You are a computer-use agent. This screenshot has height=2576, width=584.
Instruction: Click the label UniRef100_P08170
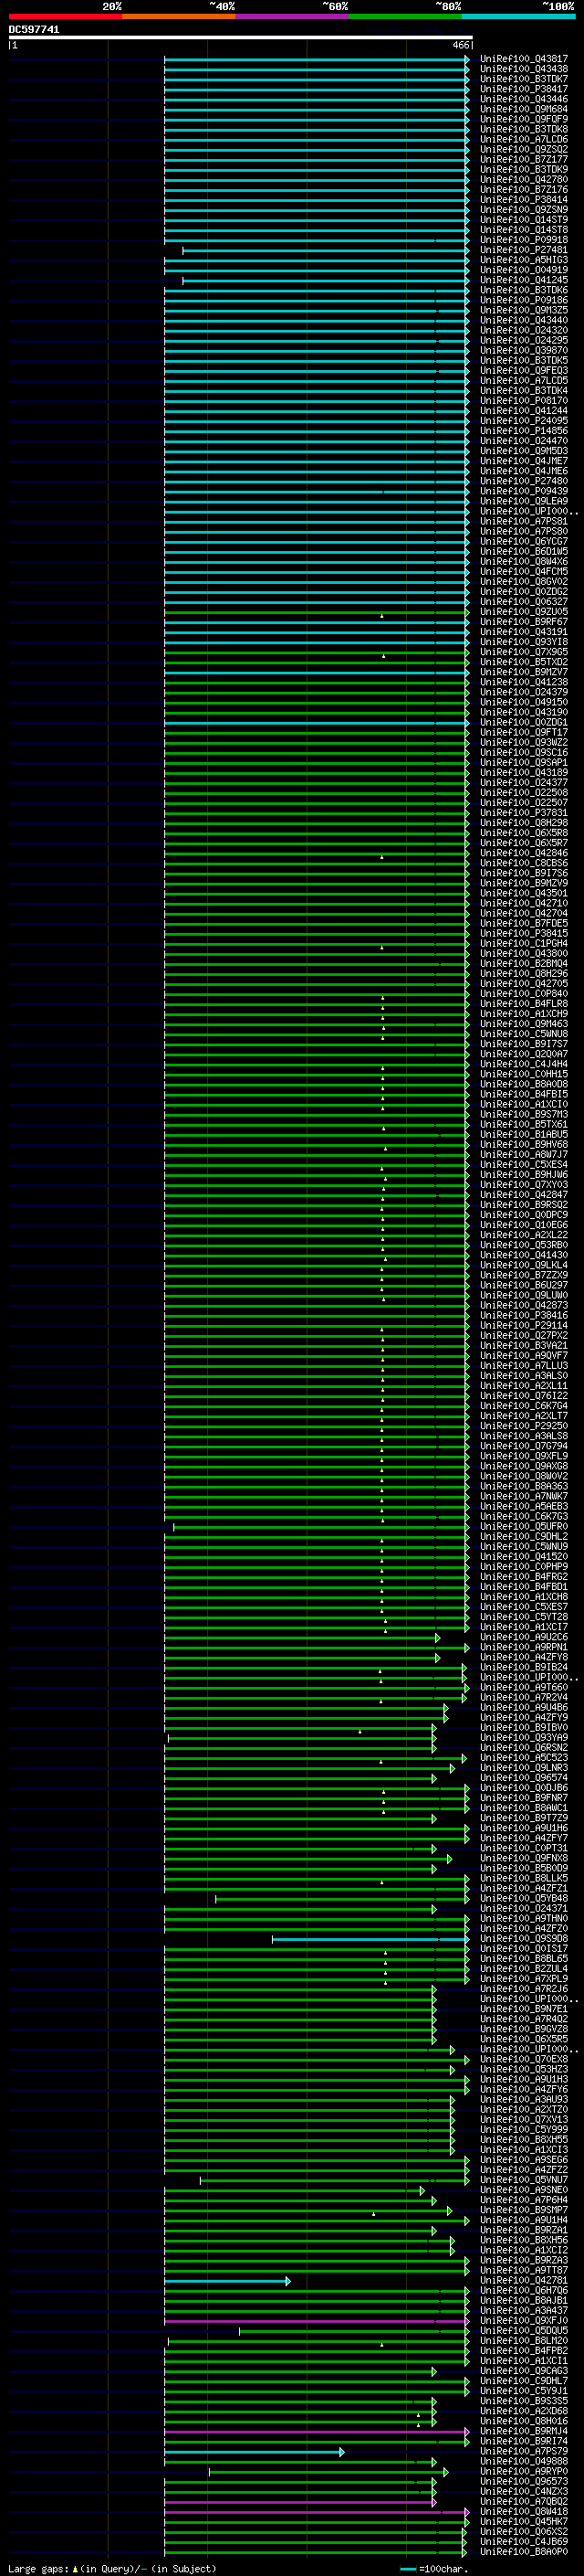(x=524, y=401)
